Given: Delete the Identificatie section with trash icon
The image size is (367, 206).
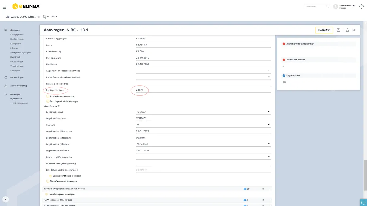Looking at the screenshot, I should [x=59, y=106].
